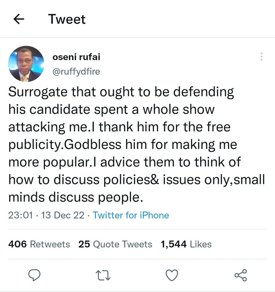Like the tweet with the heart icon
Screen dimensions: 275x292
coord(172,275)
